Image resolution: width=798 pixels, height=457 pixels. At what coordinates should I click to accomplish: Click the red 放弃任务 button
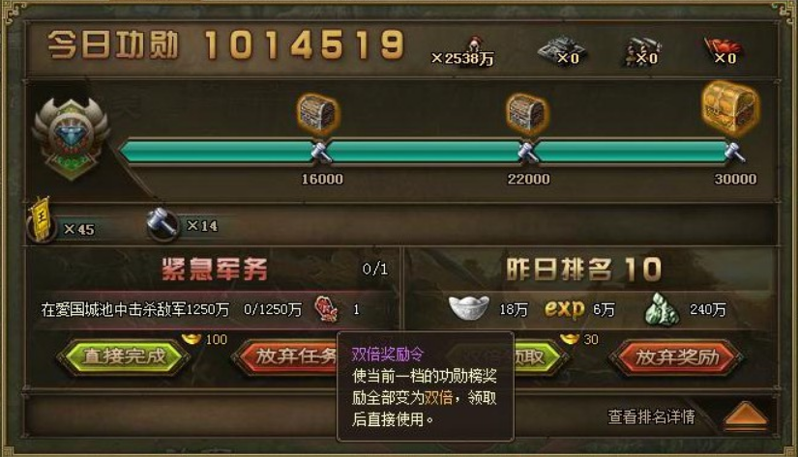tap(286, 357)
